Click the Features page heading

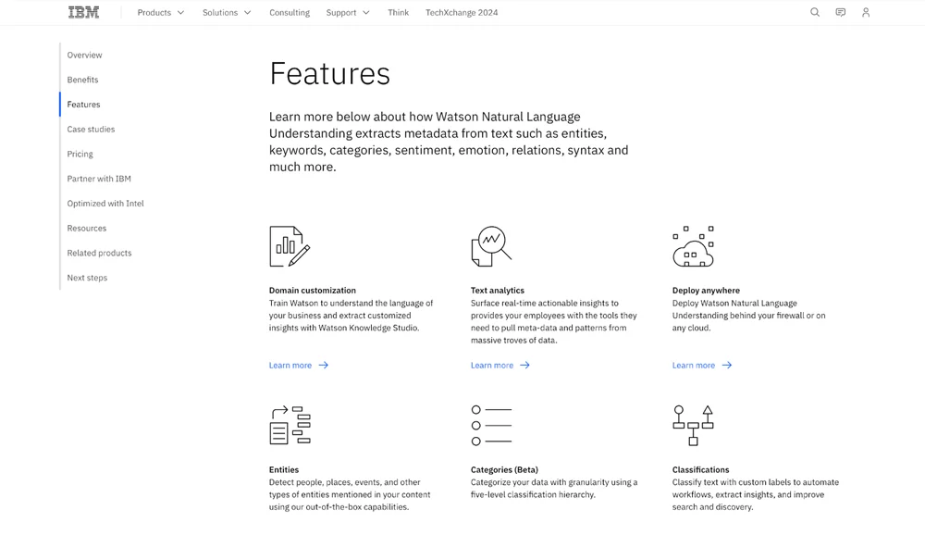[330, 74]
